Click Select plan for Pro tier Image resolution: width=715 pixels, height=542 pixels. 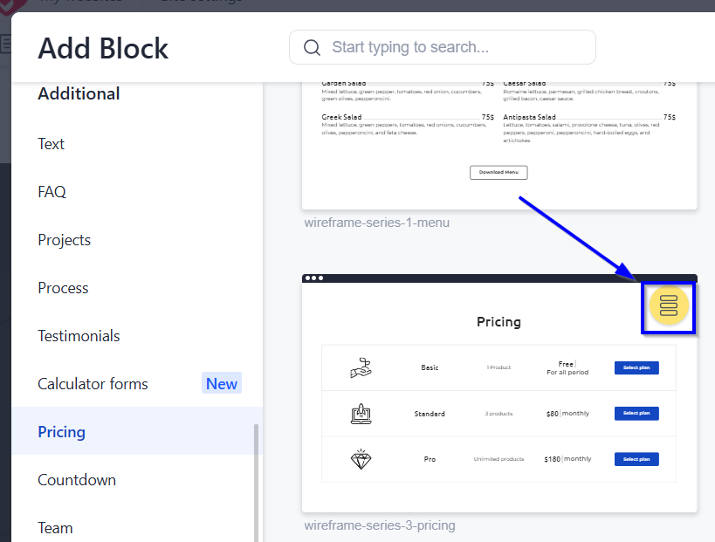[x=636, y=459]
